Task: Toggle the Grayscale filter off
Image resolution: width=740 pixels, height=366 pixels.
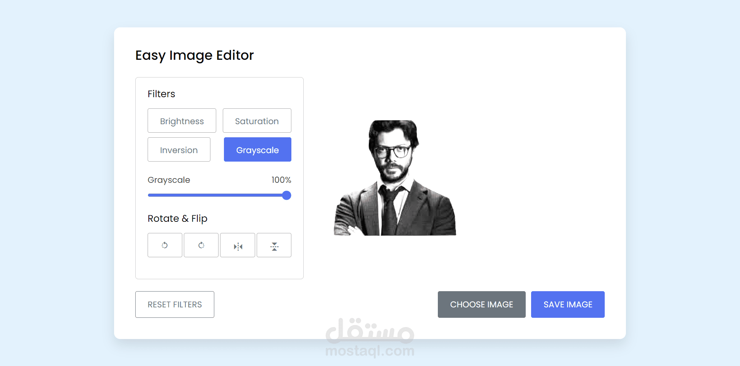Action: (257, 150)
